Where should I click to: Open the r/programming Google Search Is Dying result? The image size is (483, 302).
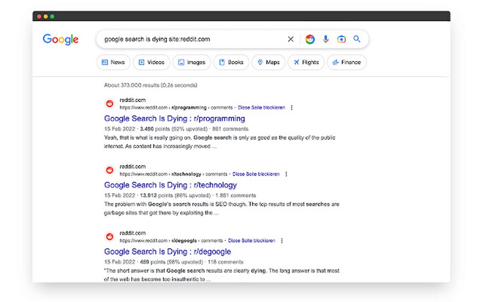tap(174, 118)
